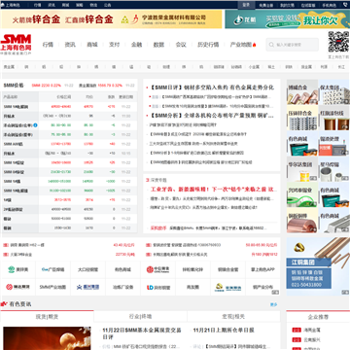Open the 金融 main navigation menu

point(136,45)
